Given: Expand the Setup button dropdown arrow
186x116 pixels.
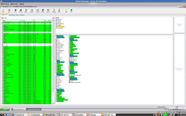Looking at the screenshot, I should (x=62, y=10).
